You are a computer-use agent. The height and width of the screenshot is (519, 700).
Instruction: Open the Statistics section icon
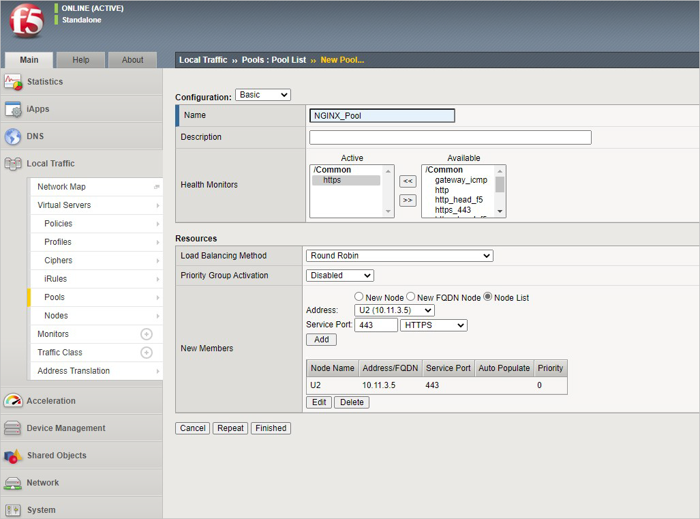click(x=13, y=82)
